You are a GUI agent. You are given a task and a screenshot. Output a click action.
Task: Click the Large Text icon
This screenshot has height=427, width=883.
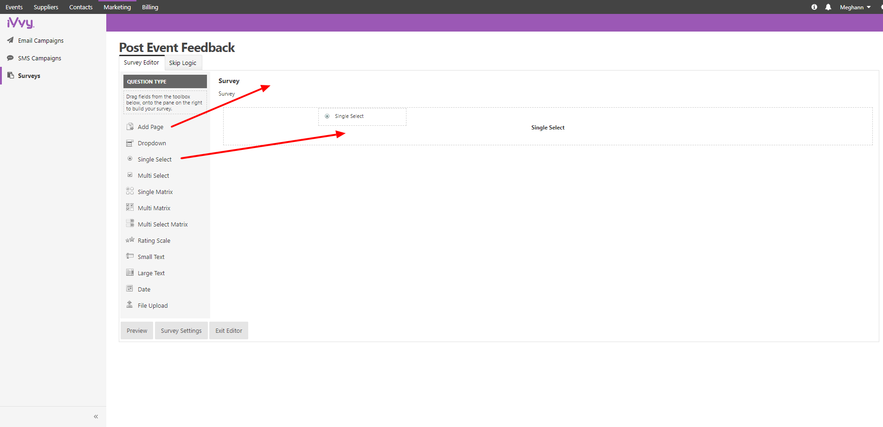click(130, 272)
